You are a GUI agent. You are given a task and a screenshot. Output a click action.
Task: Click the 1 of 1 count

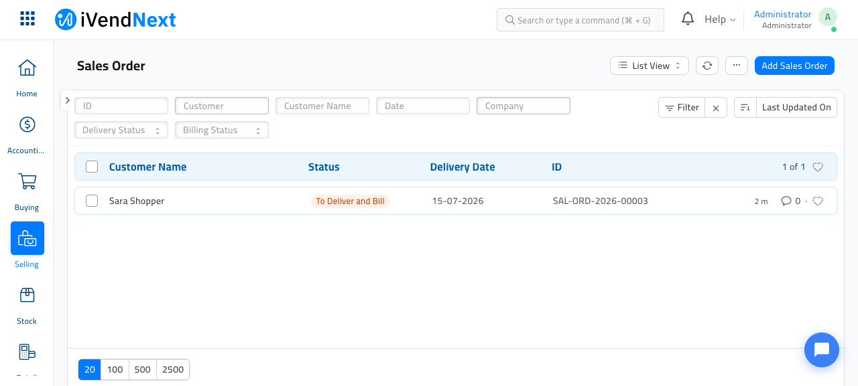pos(794,167)
